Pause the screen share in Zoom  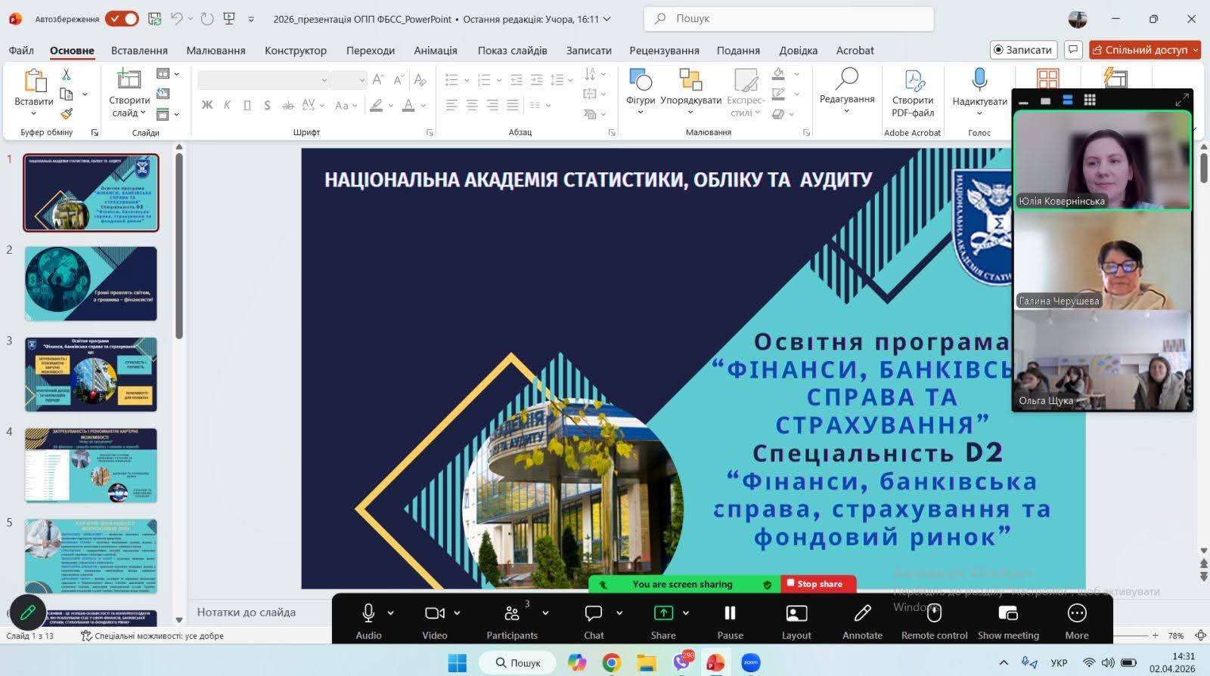730,613
